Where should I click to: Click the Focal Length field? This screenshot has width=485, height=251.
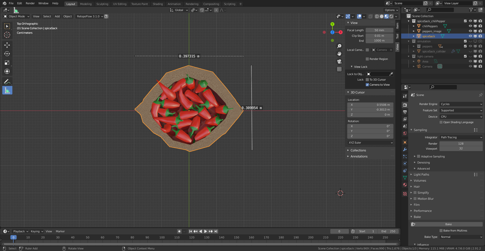click(379, 30)
